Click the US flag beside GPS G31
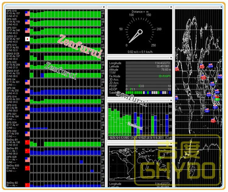Image resolution: width=228 pixels, height=192 pixels. [x=27, y=30]
